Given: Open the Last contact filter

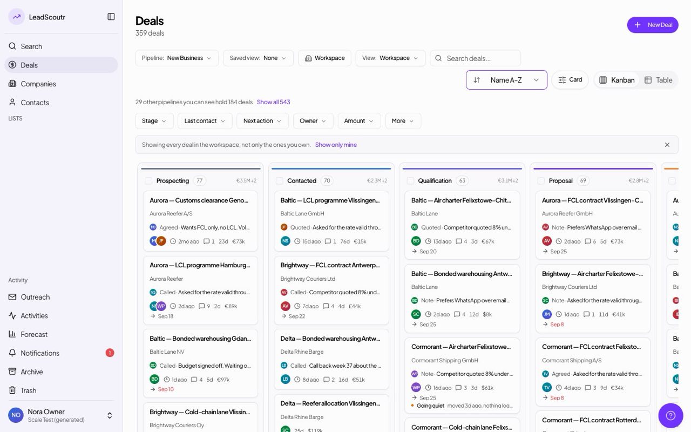Looking at the screenshot, I should tap(205, 121).
